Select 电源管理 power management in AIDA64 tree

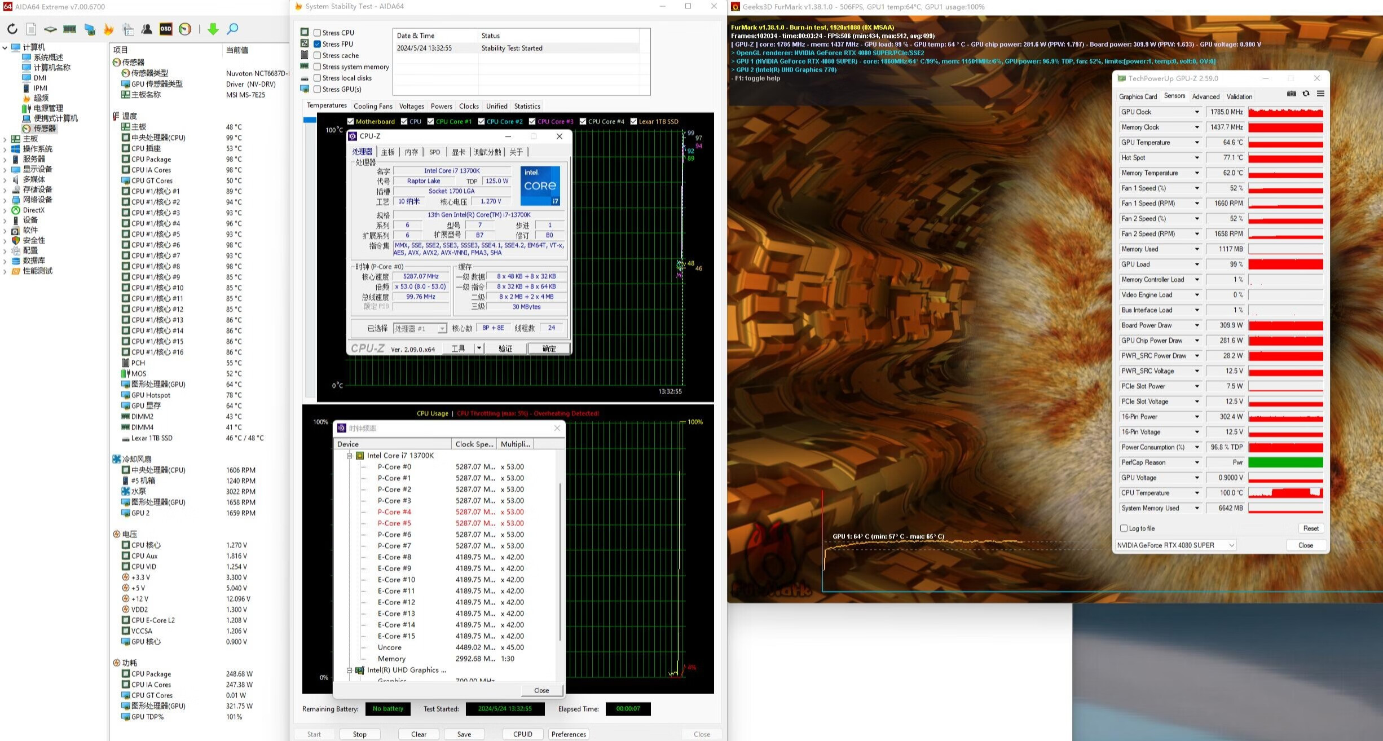48,108
